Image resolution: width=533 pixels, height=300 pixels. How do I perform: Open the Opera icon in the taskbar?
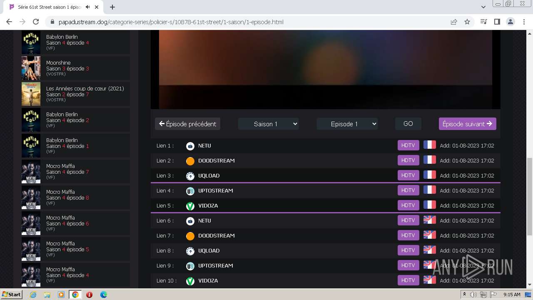tap(89, 295)
